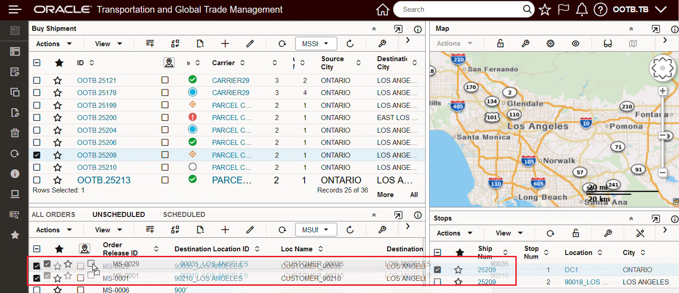
Task: Open Buy Shipment Actions dropdown
Action: click(54, 44)
